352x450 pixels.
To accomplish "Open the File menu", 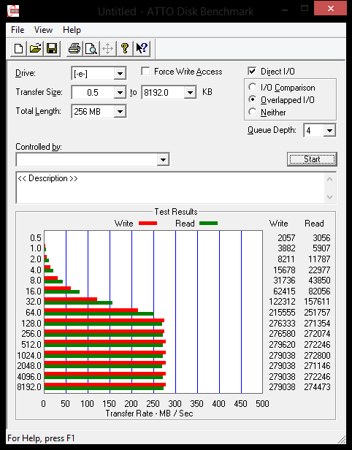I will (x=18, y=30).
